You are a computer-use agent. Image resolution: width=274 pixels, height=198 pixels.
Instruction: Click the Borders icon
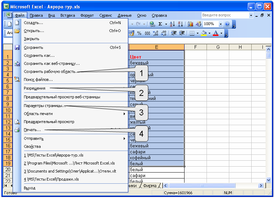[192, 33]
